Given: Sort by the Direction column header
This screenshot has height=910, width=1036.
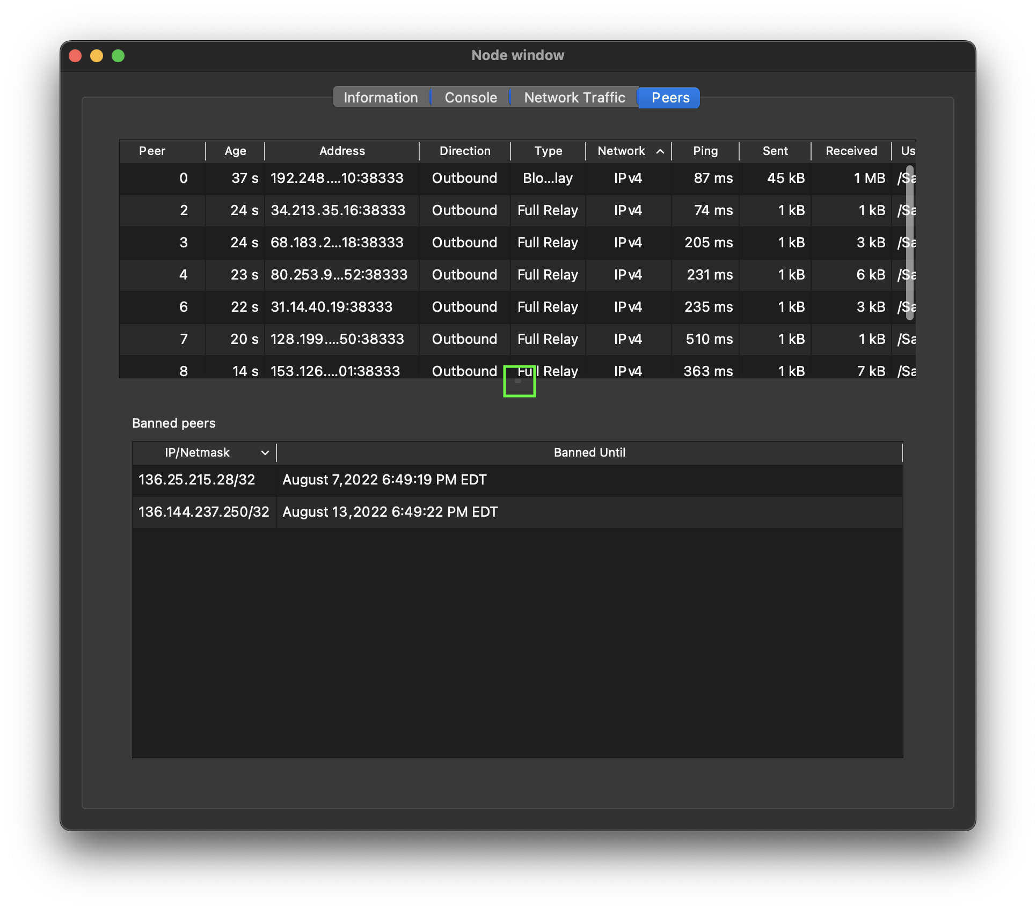Looking at the screenshot, I should coord(465,151).
